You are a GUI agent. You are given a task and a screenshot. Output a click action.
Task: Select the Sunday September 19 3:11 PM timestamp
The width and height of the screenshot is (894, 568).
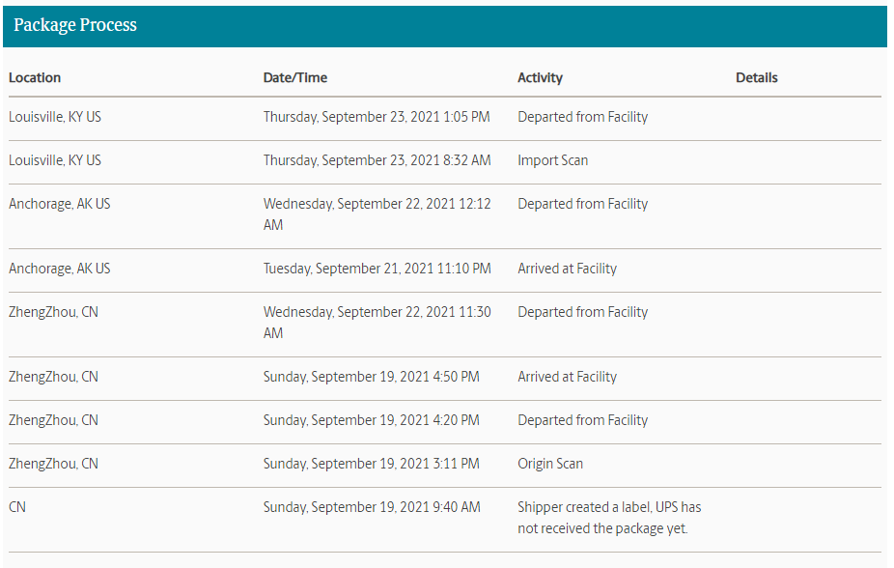click(371, 464)
